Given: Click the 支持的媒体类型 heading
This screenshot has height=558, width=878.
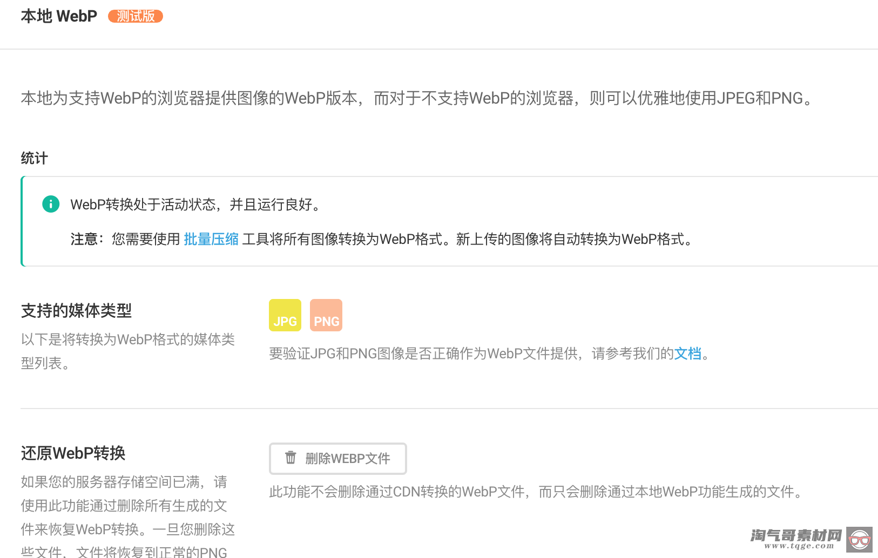Looking at the screenshot, I should point(76,311).
